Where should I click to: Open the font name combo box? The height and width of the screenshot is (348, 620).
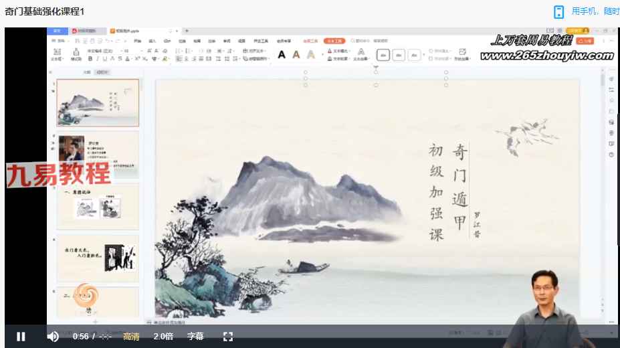[104, 51]
